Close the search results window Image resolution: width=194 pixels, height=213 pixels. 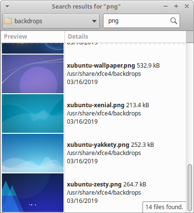pyautogui.click(x=187, y=6)
